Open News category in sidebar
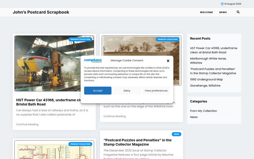The image size is (254, 159). pyautogui.click(x=194, y=117)
